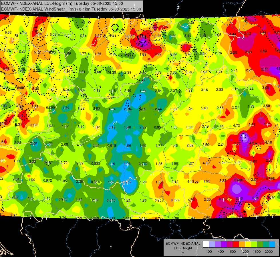Click the wind shear value 6.63
This screenshot has height=257, width=280.
coord(8,33)
